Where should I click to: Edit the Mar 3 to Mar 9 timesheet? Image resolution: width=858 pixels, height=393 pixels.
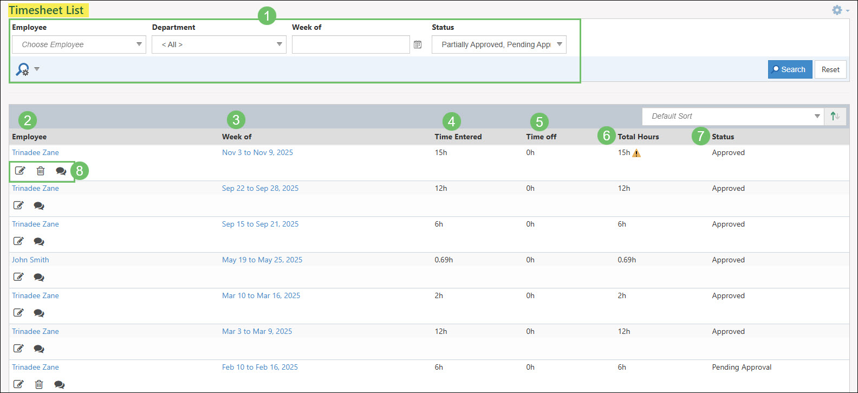point(18,349)
